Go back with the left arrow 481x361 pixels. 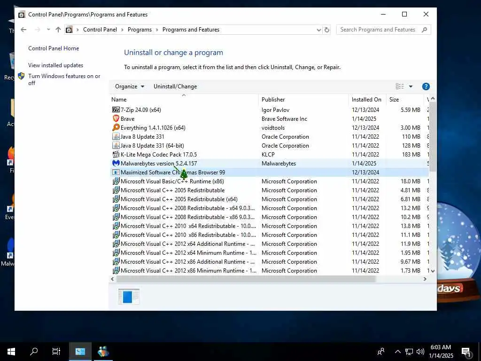point(23,30)
